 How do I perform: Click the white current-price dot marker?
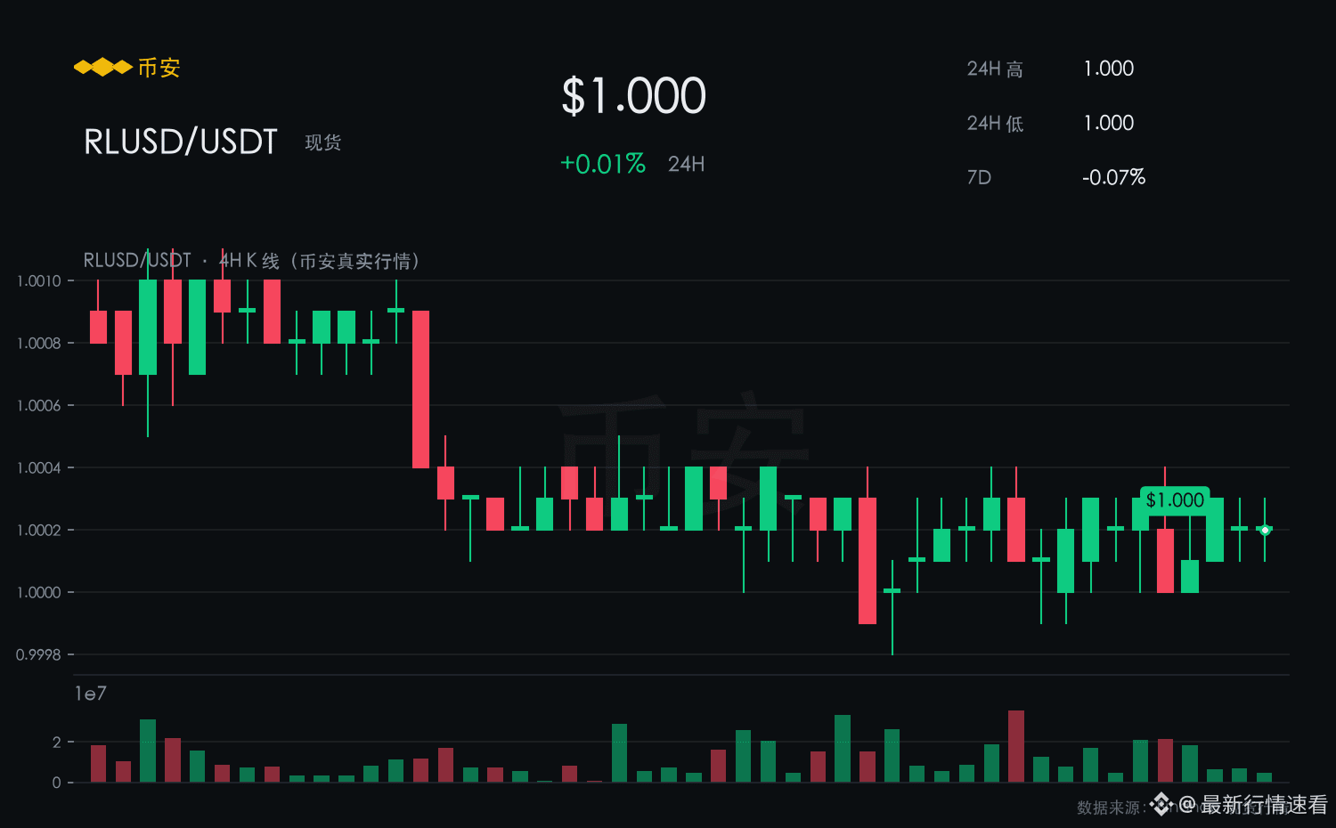click(1265, 530)
